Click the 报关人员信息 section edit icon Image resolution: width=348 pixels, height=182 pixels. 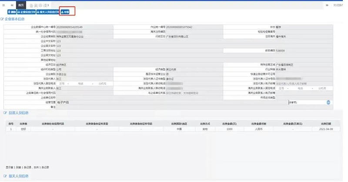[5, 176]
